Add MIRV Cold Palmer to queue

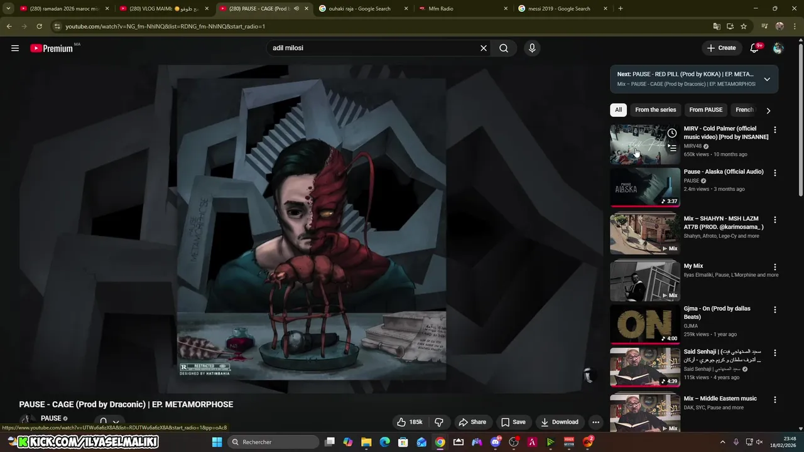672,148
